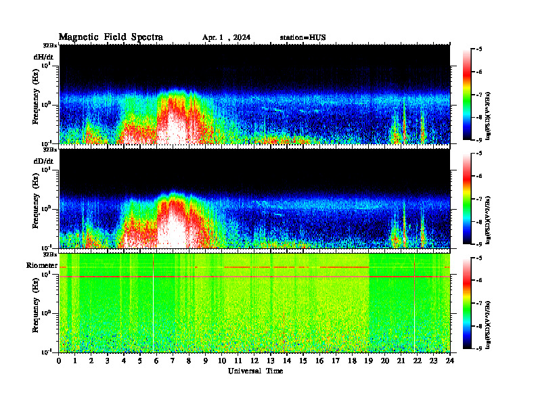Click the "-9" value on the Riometer color bar

coord(479,348)
